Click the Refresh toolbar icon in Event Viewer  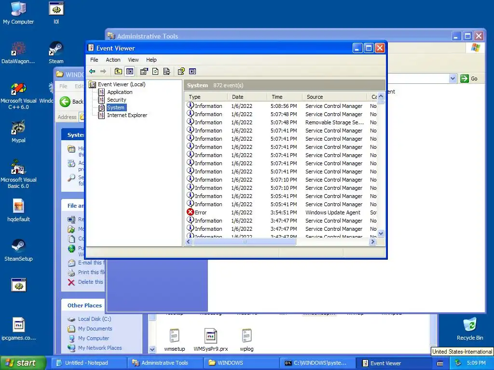[155, 71]
